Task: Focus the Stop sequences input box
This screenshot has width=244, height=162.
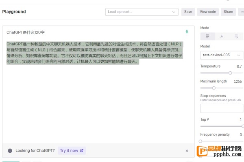Action: point(222,109)
